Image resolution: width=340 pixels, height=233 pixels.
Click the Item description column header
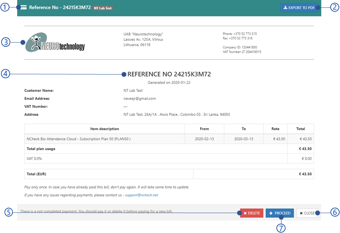(x=105, y=129)
